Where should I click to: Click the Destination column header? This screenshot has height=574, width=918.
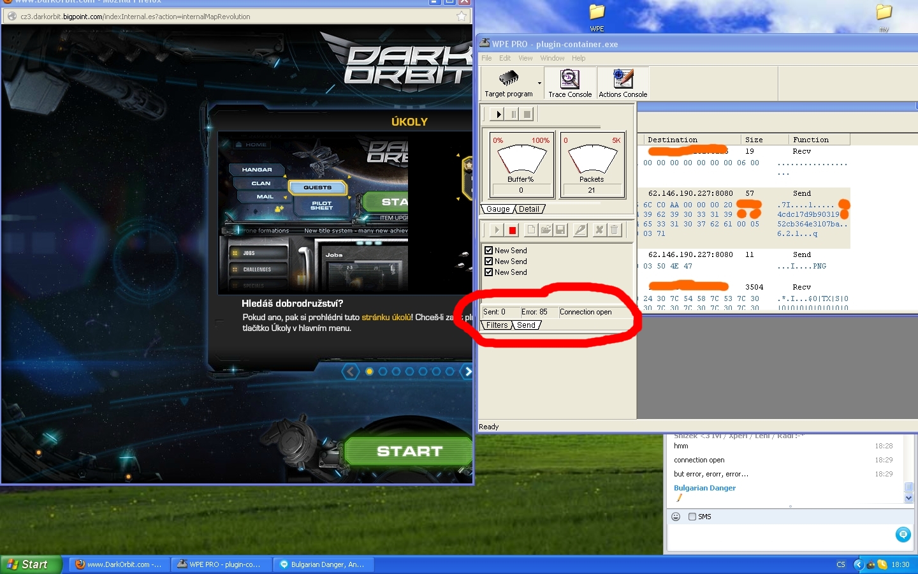[x=691, y=140]
